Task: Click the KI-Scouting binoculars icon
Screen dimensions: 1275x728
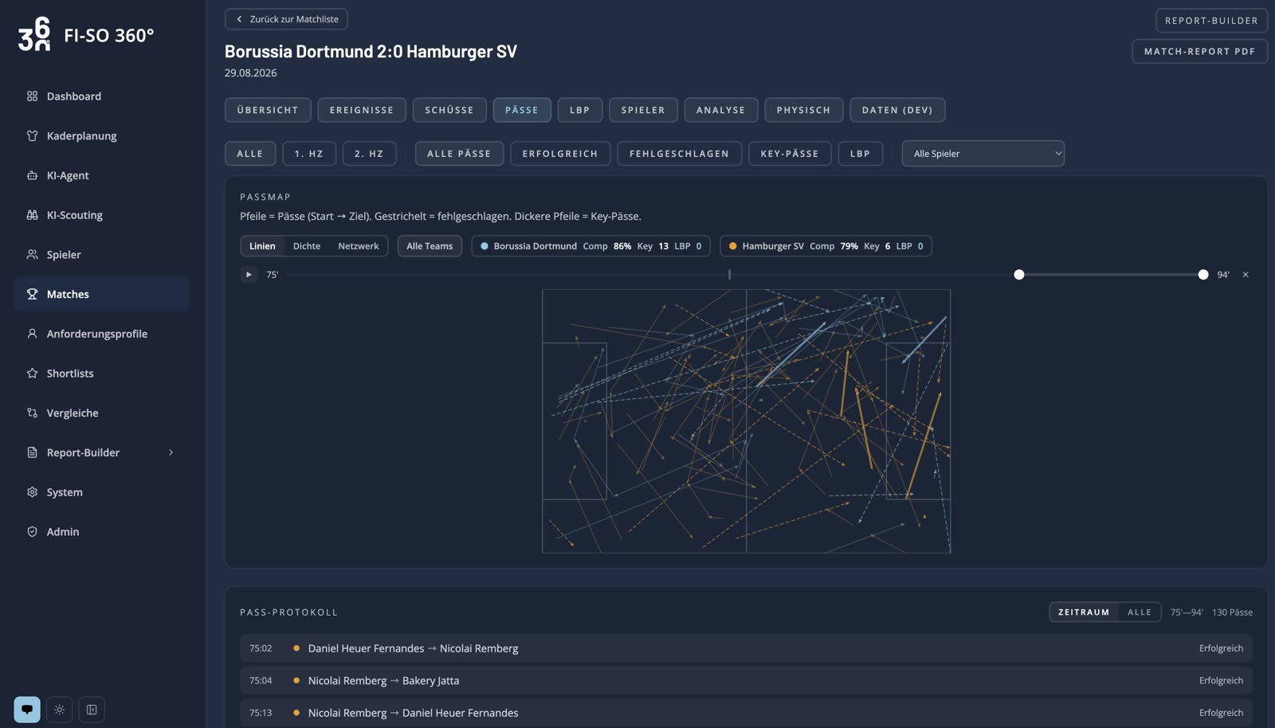Action: (x=32, y=215)
